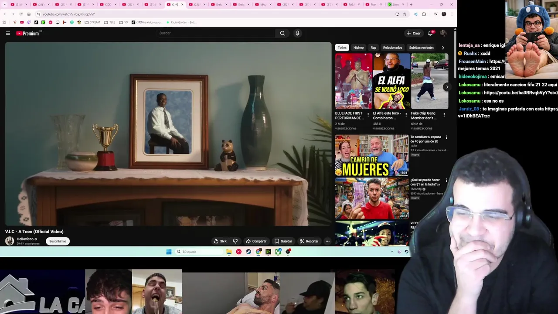Open the Fake Crip Gang Member short
Viewport: 558px width, 314px height.
(430, 81)
